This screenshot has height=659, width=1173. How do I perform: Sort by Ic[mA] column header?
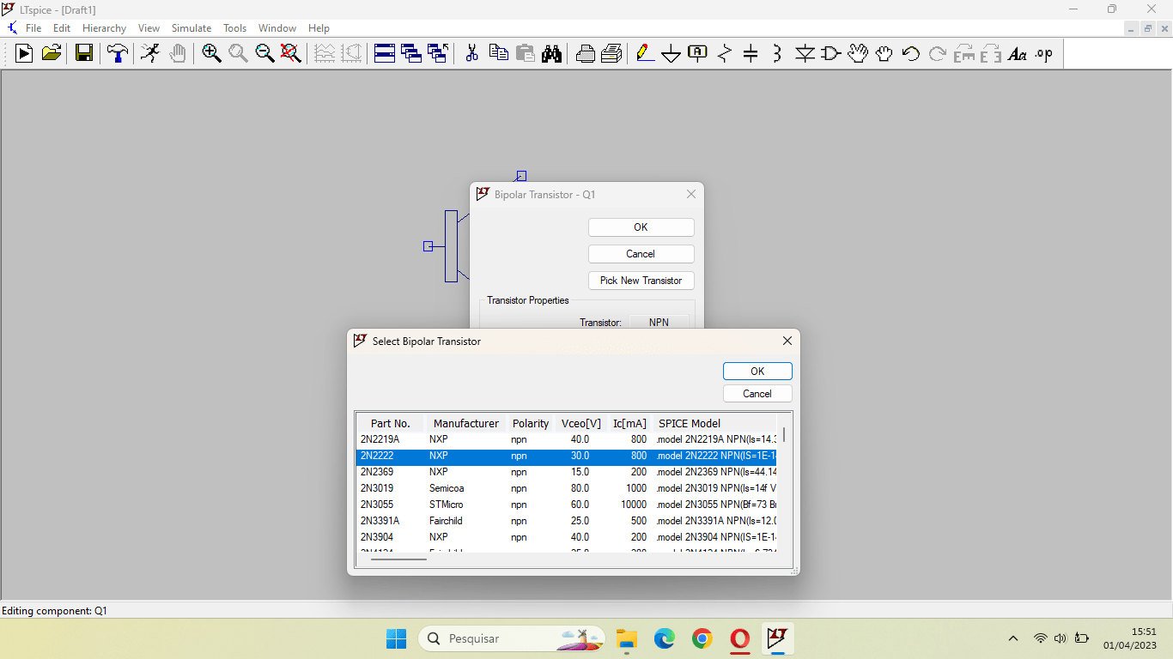pyautogui.click(x=629, y=423)
